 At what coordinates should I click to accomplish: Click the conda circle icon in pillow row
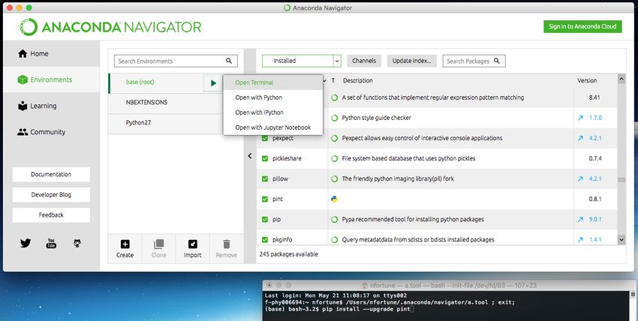tap(335, 178)
